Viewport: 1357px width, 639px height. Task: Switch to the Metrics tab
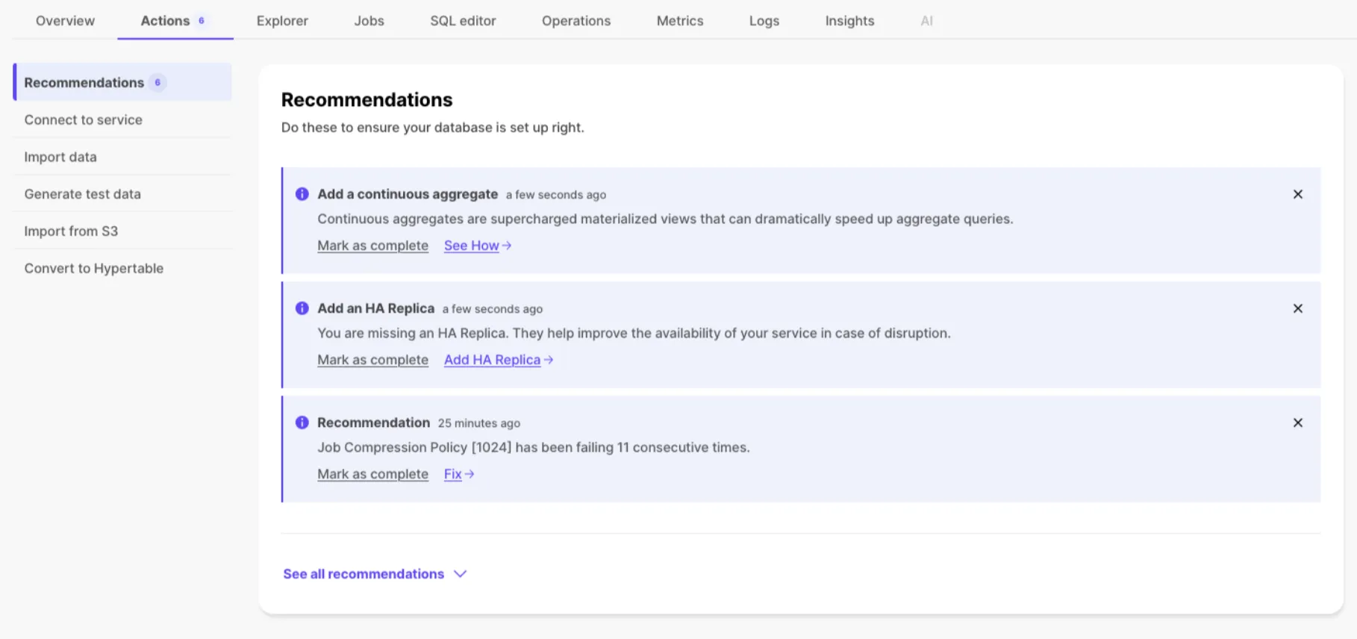coord(680,21)
